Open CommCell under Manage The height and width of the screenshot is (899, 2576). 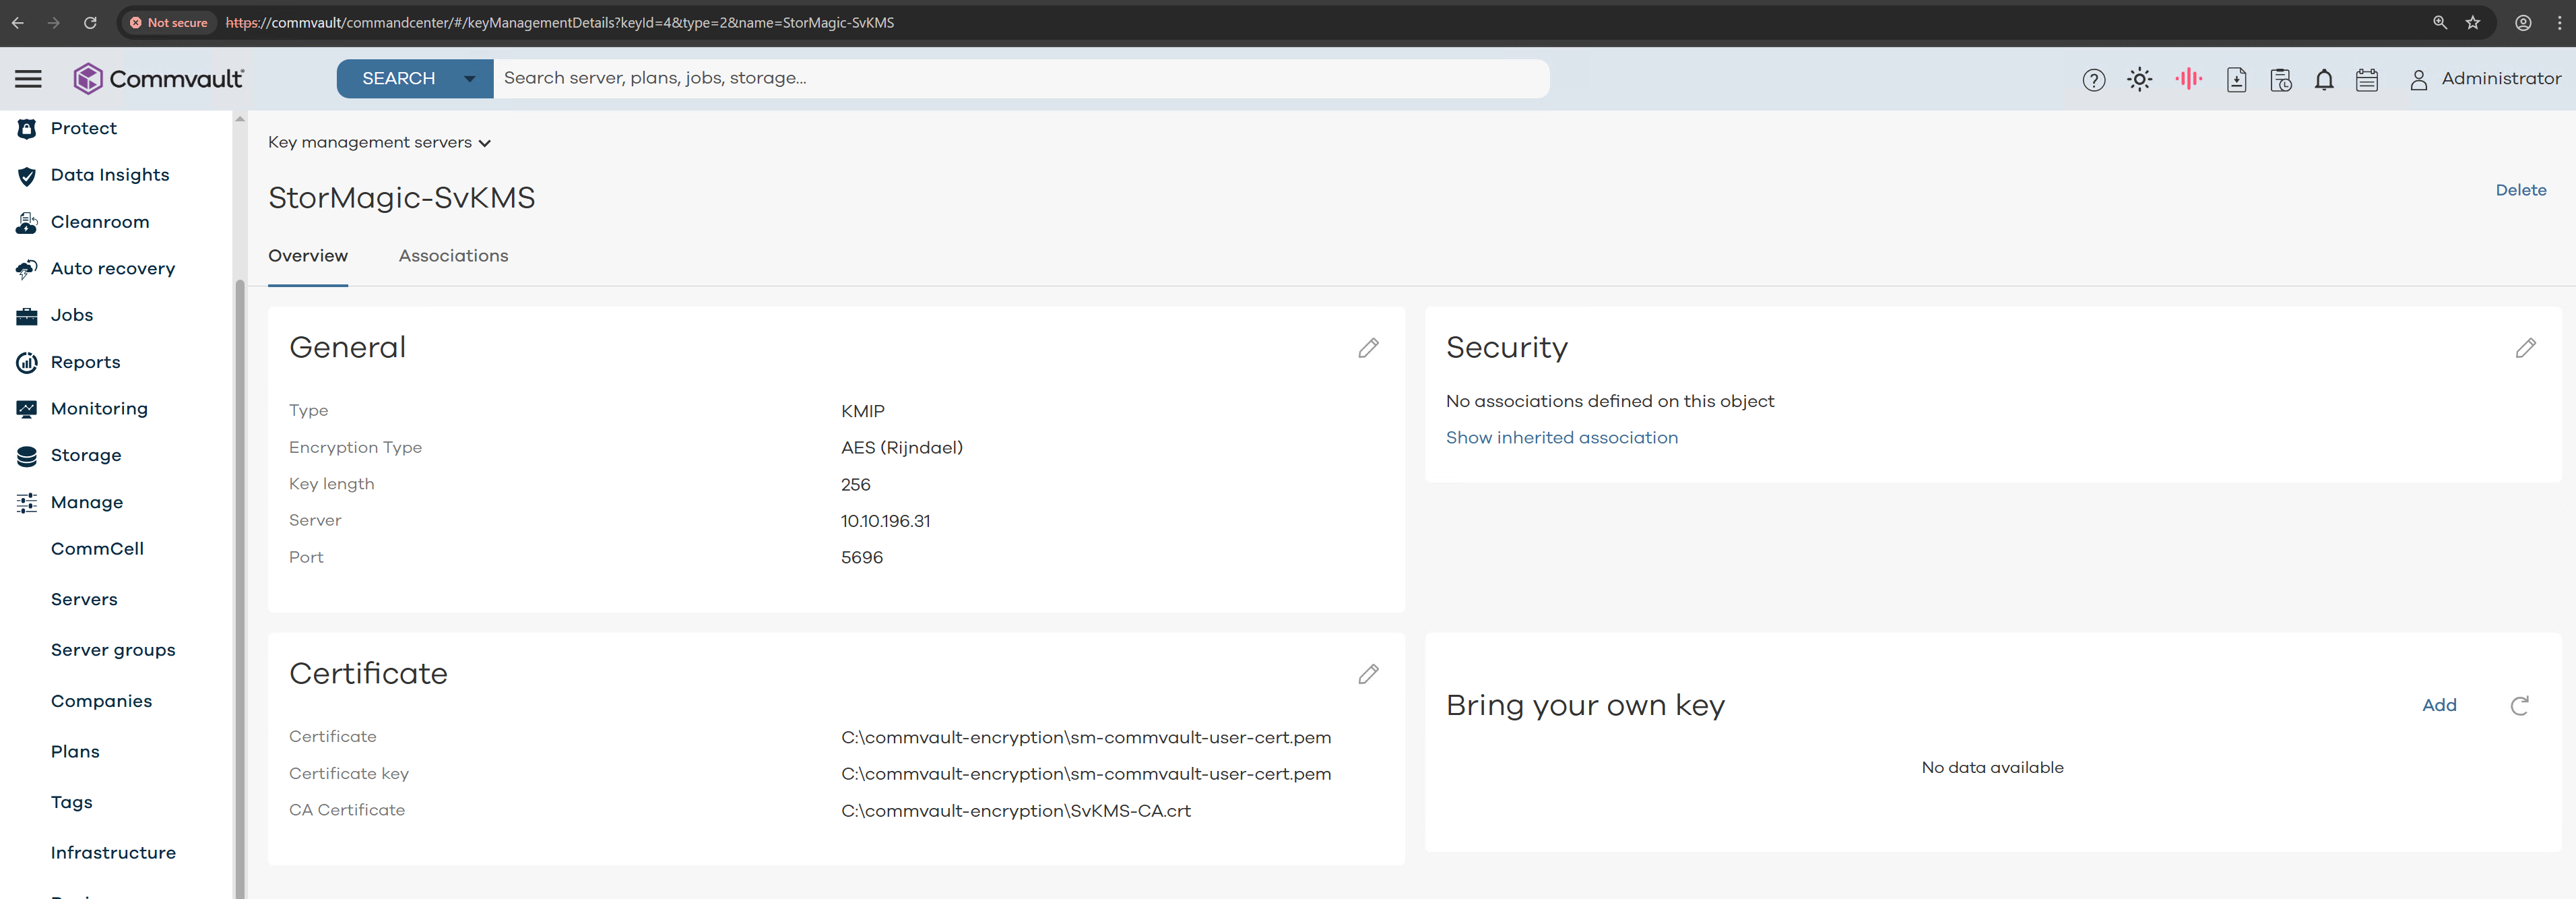[x=97, y=549]
